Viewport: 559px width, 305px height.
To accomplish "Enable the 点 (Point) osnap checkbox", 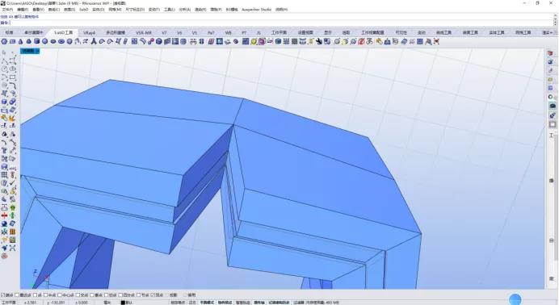I will coord(35,295).
